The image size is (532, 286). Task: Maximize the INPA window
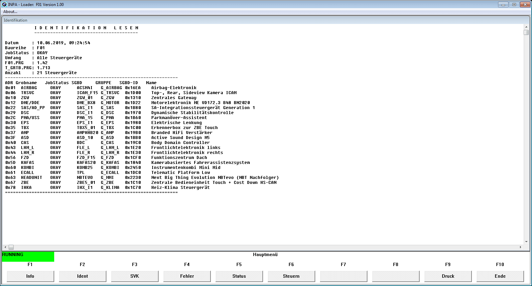(514, 4)
